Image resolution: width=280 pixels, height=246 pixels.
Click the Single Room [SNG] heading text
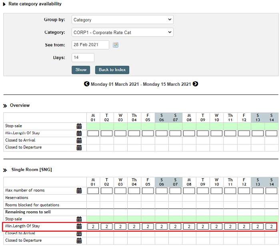pyautogui.click(x=32, y=169)
